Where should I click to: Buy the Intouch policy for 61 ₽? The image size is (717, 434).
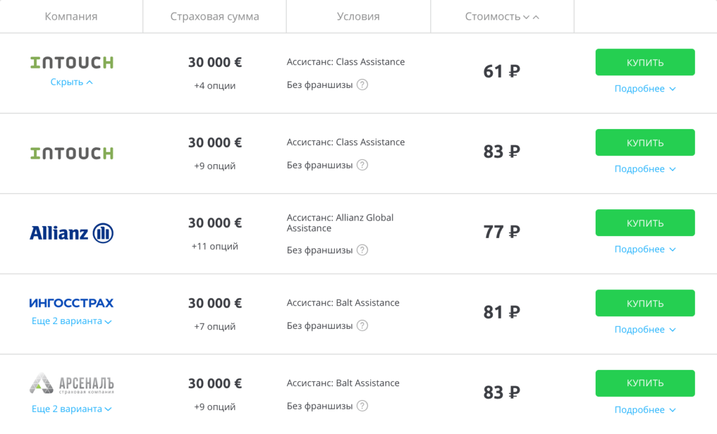[x=645, y=62]
